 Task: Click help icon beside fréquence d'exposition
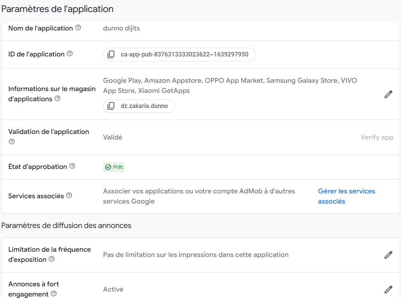coord(52,259)
